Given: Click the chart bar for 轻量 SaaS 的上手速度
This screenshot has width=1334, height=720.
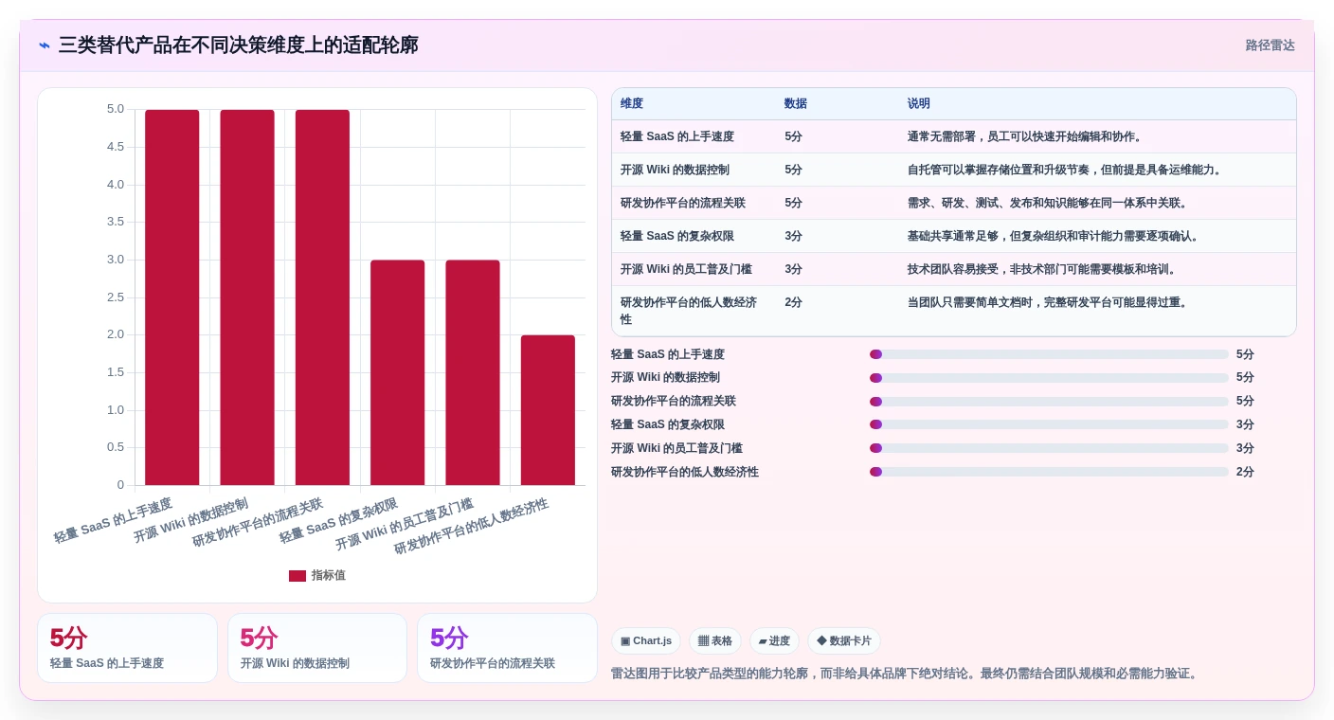Looking at the screenshot, I should pyautogui.click(x=172, y=297).
